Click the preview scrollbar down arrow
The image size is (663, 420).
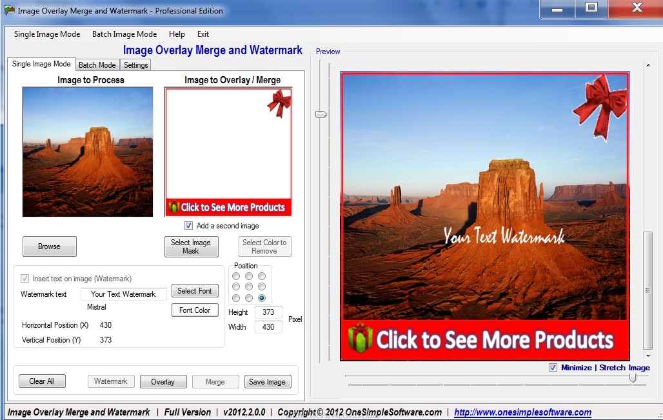pos(648,356)
